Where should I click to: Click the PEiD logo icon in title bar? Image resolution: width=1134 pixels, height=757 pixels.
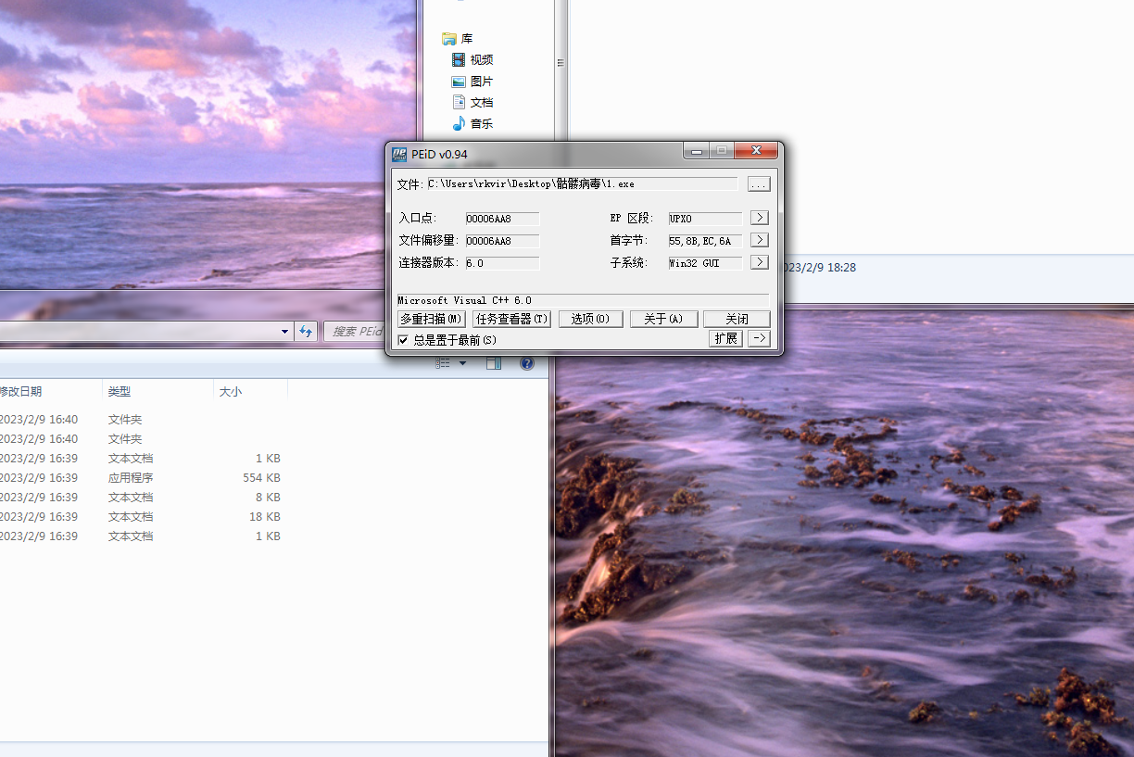398,153
